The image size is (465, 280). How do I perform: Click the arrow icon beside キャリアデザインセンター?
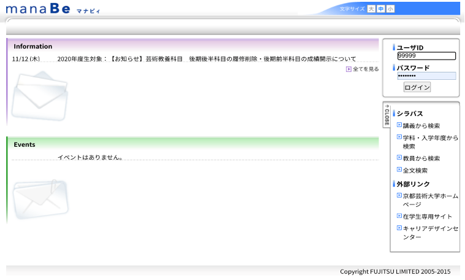[399, 228]
